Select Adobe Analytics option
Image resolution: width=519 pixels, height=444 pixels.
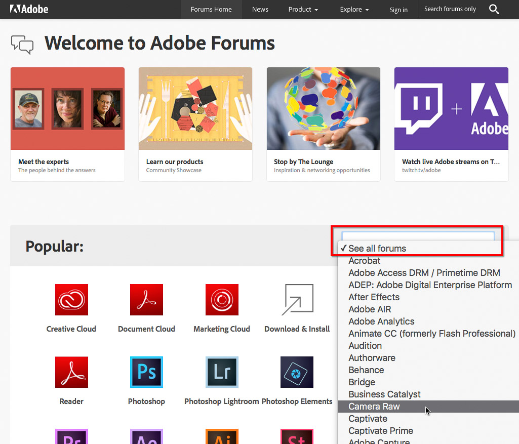[x=428, y=321]
